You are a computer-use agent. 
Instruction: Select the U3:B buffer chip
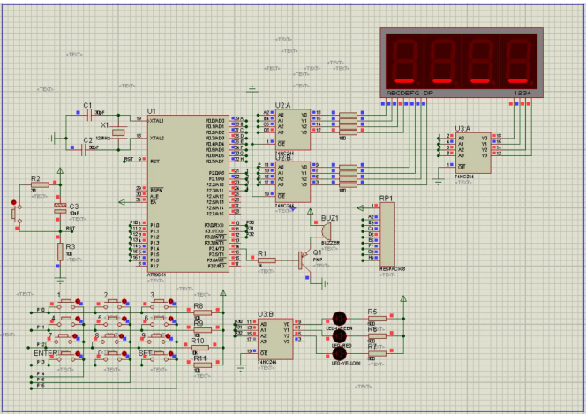(274, 340)
